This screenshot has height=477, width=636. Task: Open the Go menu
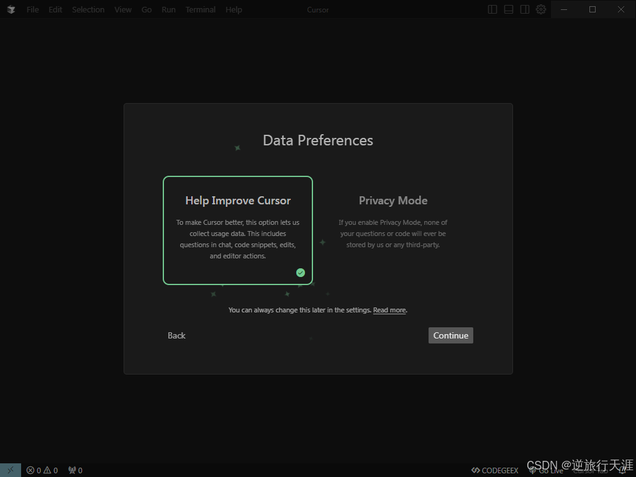(x=147, y=9)
